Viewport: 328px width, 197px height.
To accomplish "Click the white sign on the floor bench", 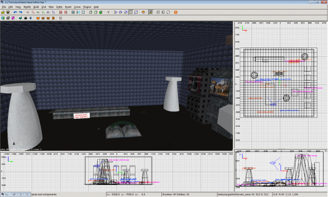I will (81, 116).
